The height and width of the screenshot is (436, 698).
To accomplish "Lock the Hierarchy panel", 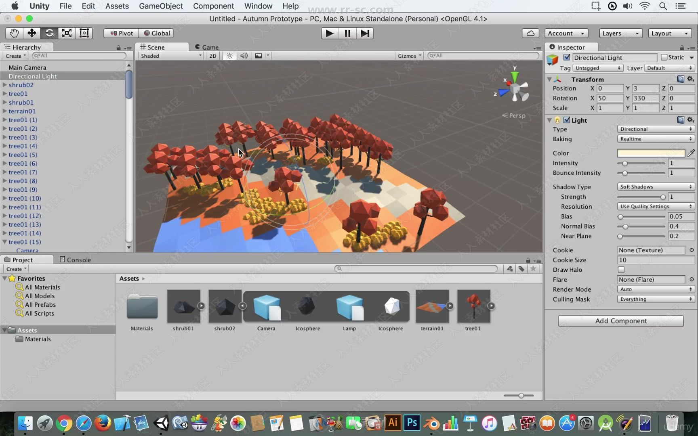I will pos(118,48).
